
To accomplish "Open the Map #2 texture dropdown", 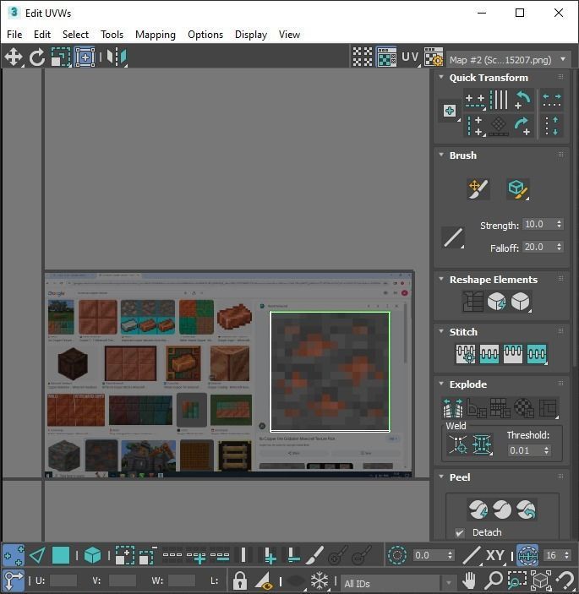I will 509,60.
